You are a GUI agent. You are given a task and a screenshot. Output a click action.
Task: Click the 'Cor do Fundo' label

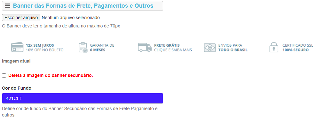pos(17,88)
